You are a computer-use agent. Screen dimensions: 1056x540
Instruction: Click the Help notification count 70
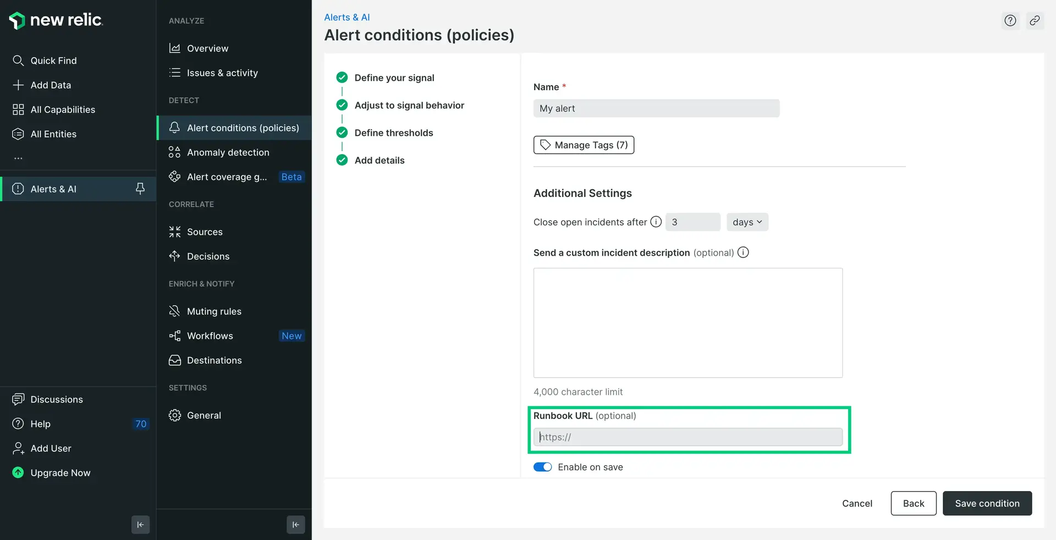[141, 423]
